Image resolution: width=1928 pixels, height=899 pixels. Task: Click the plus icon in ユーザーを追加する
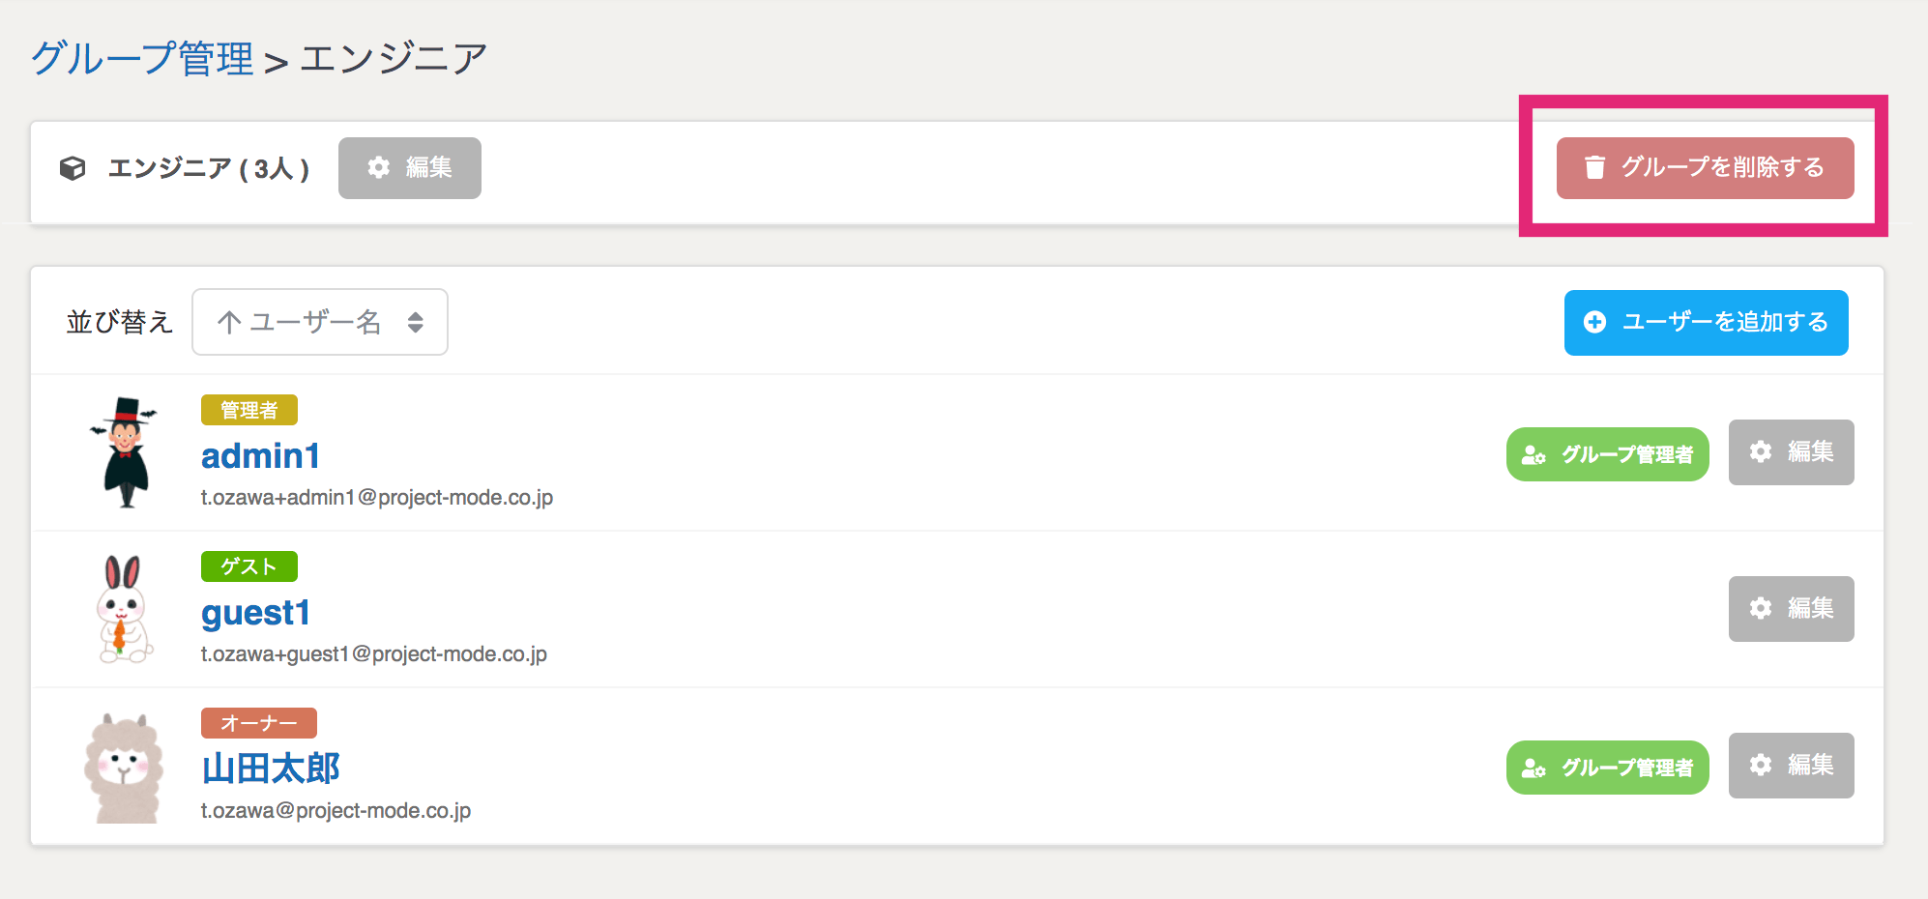click(1594, 322)
